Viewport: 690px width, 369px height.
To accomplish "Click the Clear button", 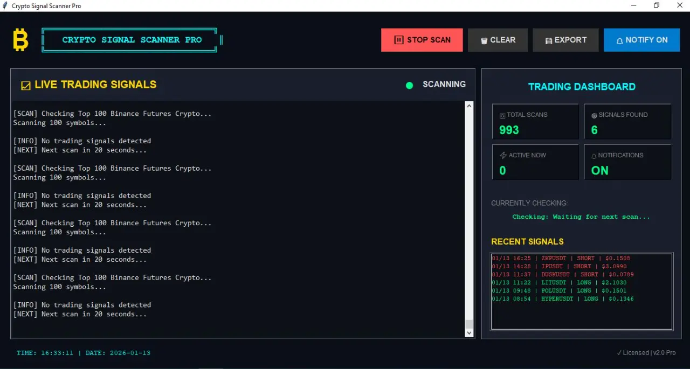I will point(498,40).
